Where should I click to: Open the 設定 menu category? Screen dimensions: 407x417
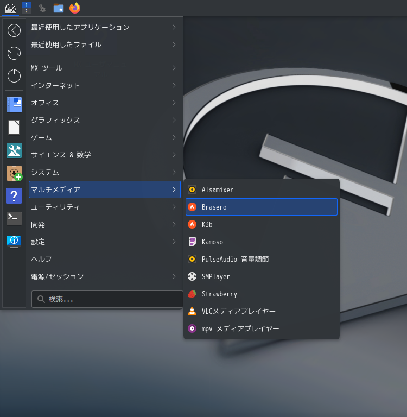(105, 242)
